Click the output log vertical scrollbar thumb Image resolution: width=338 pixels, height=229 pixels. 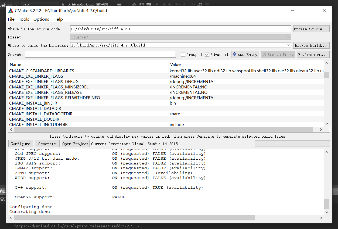tap(327, 204)
